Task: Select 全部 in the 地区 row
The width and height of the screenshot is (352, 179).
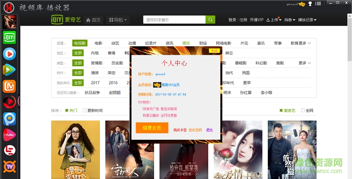Action: click(x=78, y=53)
